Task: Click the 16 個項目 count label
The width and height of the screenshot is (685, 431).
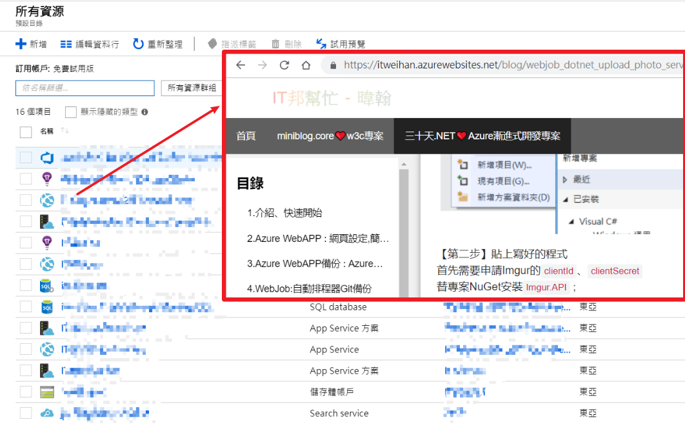Action: [x=33, y=112]
